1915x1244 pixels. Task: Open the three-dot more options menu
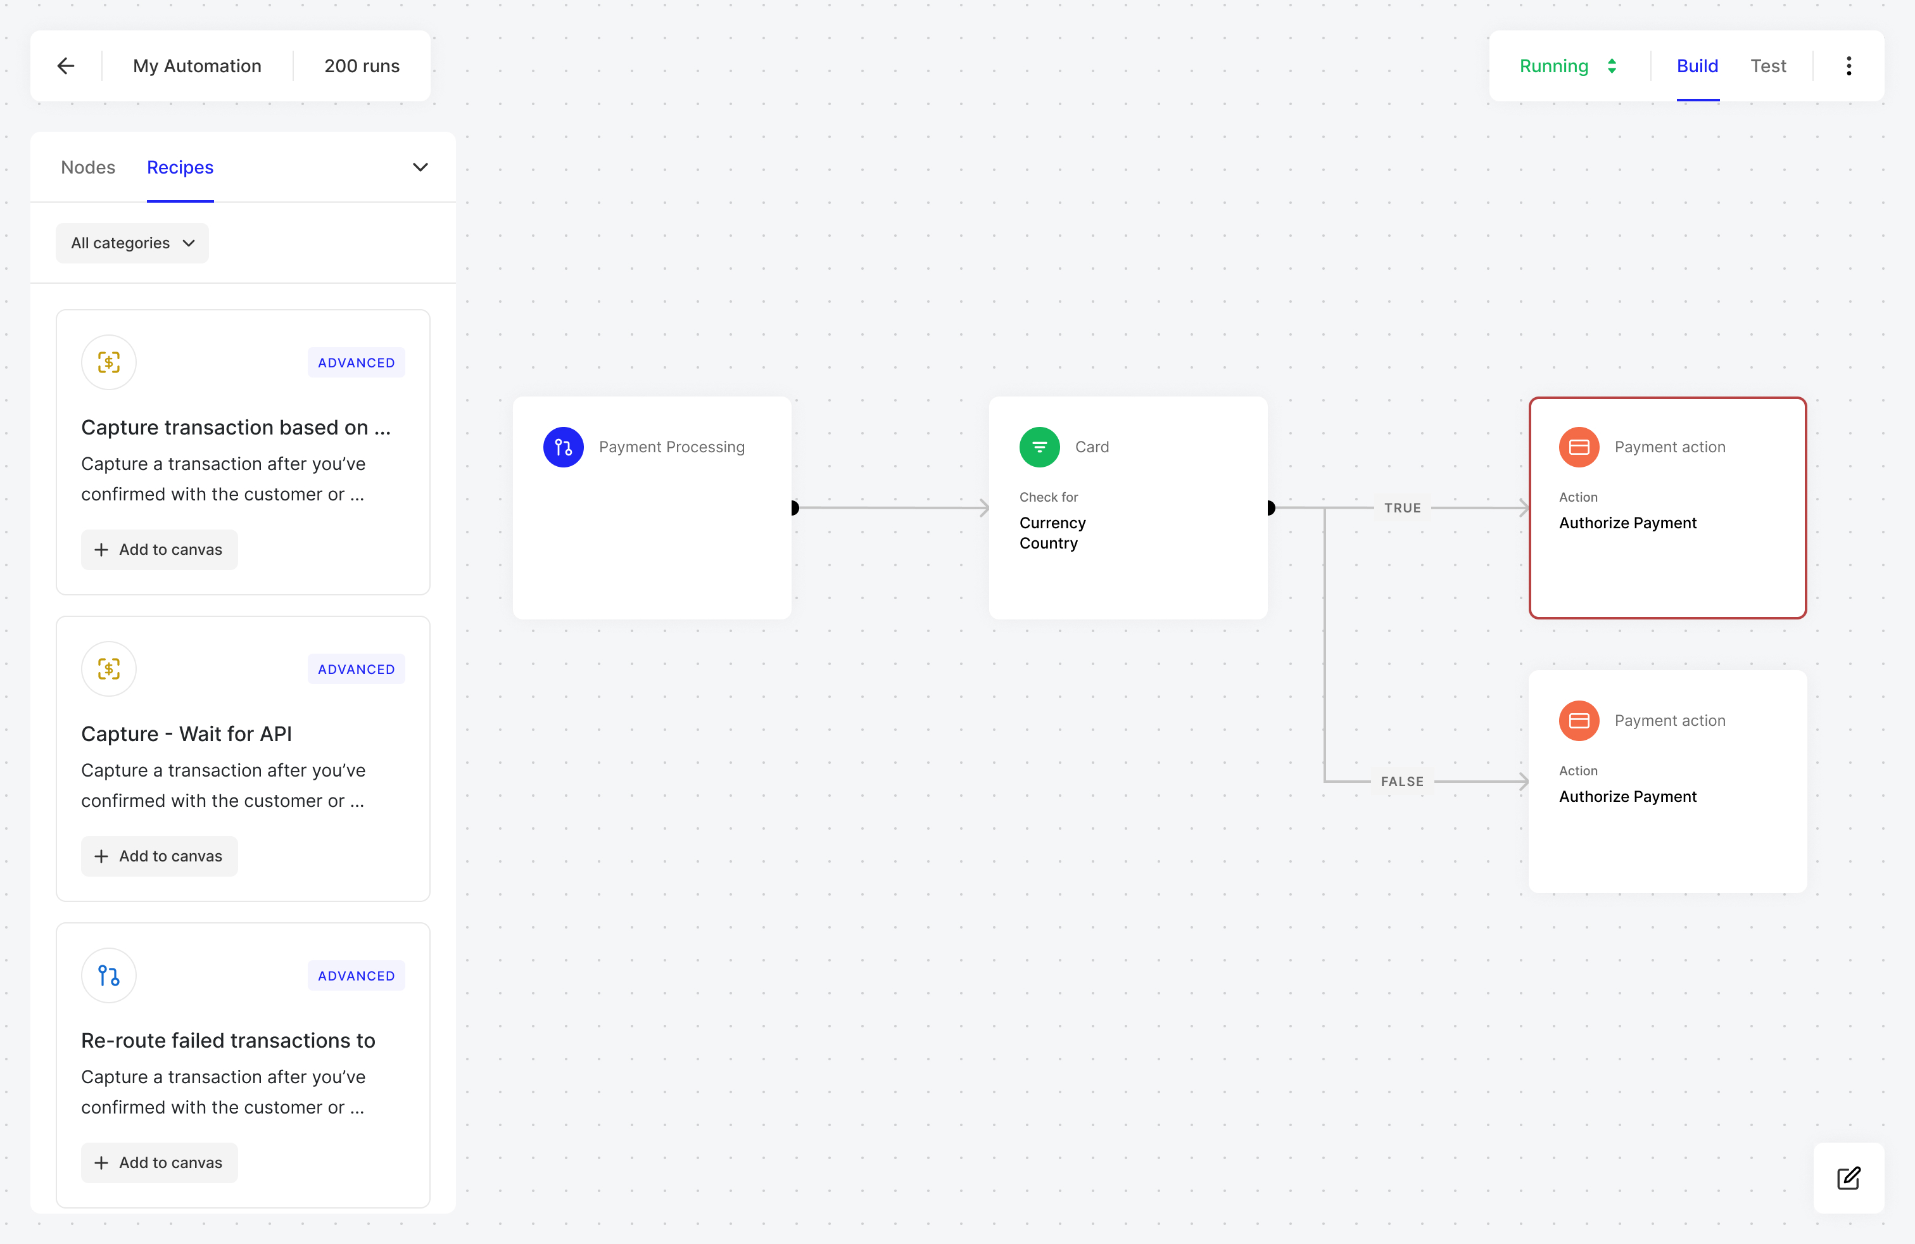(1849, 66)
